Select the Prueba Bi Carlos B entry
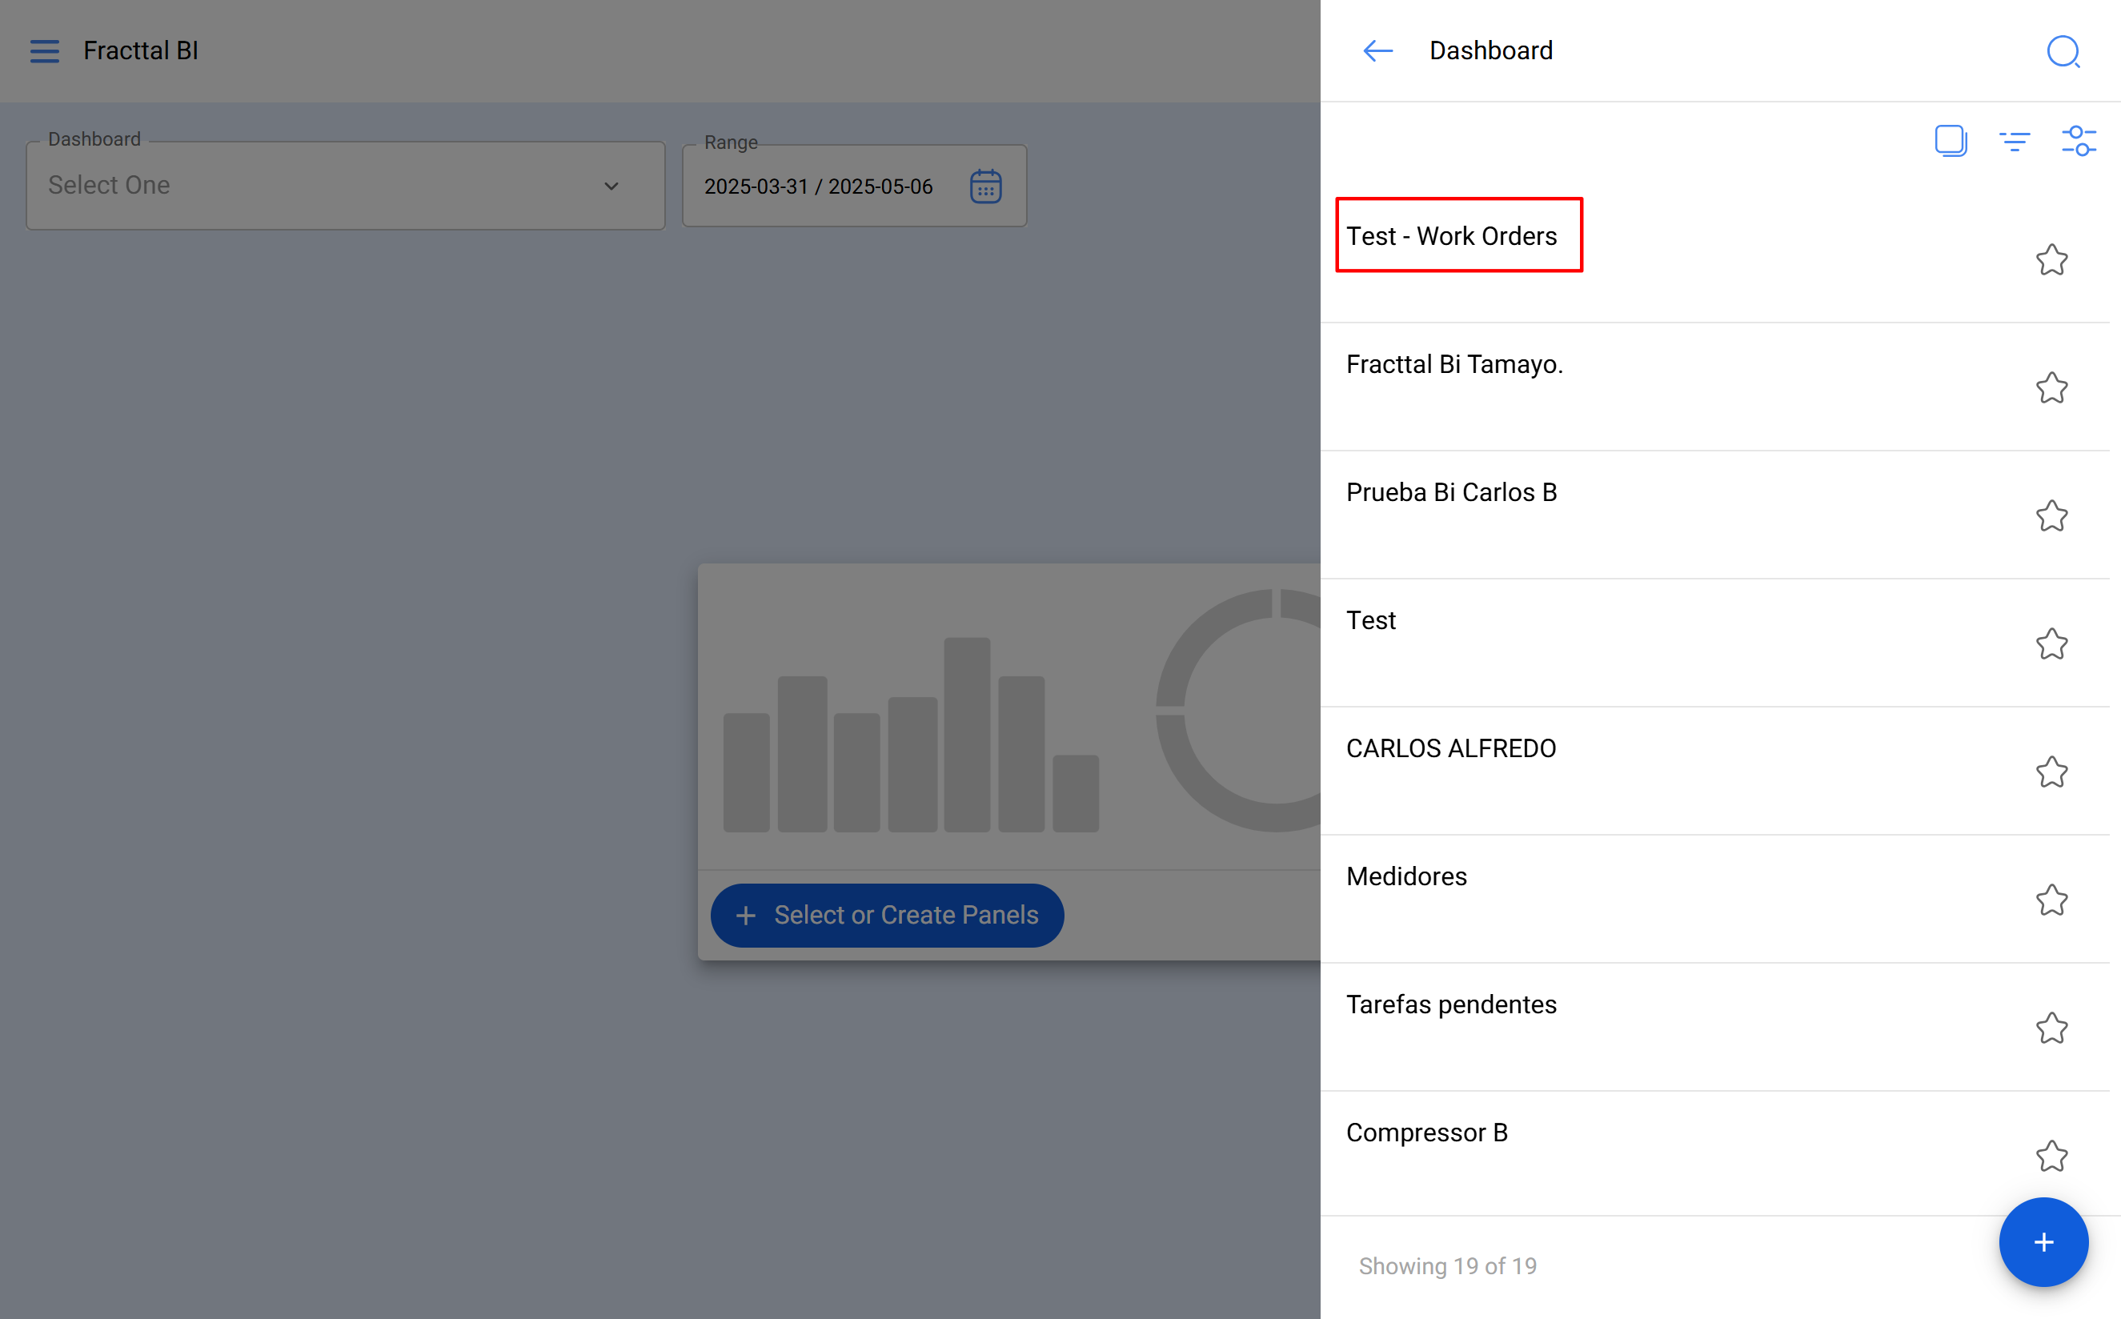The width and height of the screenshot is (2121, 1319). [x=1714, y=515]
